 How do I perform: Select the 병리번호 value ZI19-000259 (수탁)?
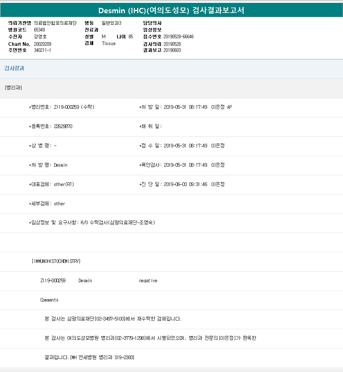[74, 107]
